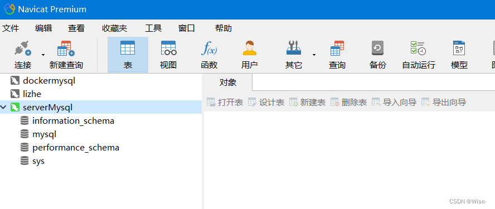Select the dockermysql connection
The width and height of the screenshot is (495, 209).
[x=49, y=81]
